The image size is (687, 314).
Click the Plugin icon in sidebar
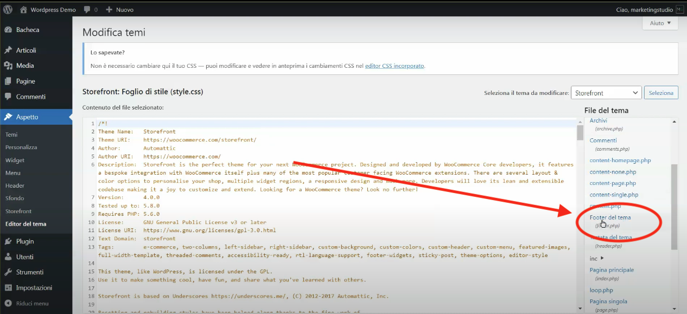(x=8, y=241)
